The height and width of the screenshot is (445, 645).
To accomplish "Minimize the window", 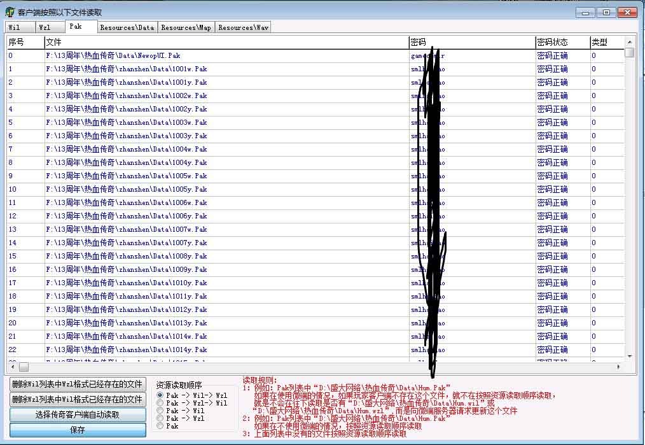I will (585, 12).
